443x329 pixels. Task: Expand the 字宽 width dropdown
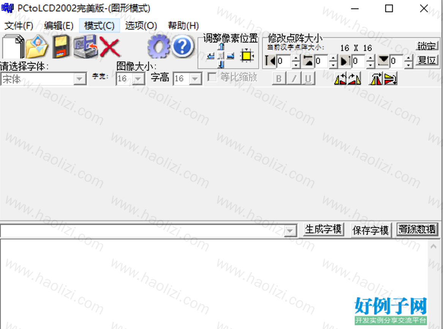tap(138, 79)
